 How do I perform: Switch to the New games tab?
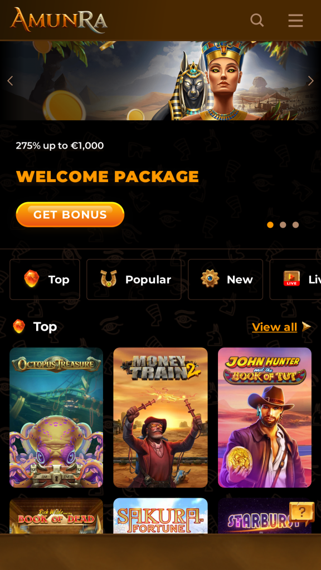point(225,279)
